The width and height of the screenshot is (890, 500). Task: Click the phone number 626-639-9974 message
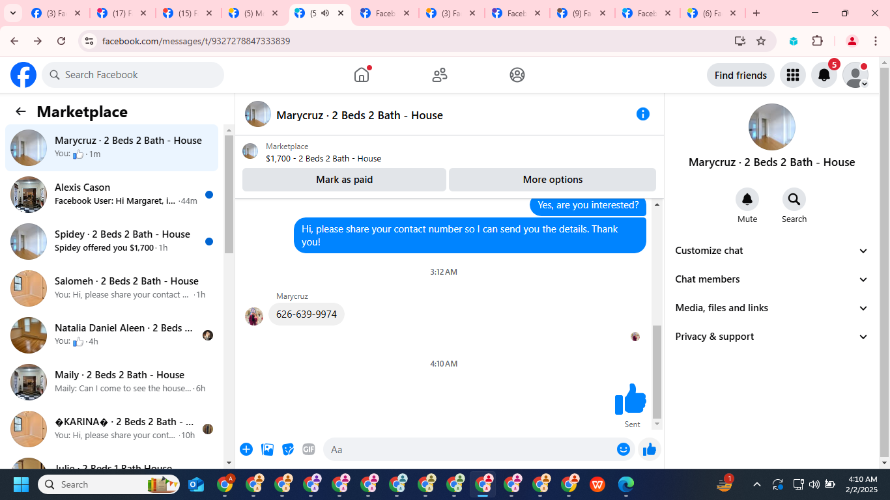click(306, 314)
